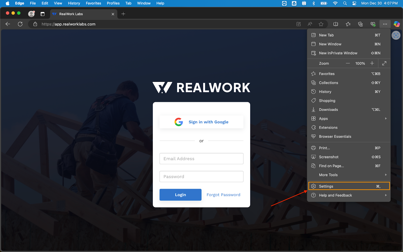This screenshot has width=403, height=252.
Task: Open New Window from menu
Action: pos(349,44)
